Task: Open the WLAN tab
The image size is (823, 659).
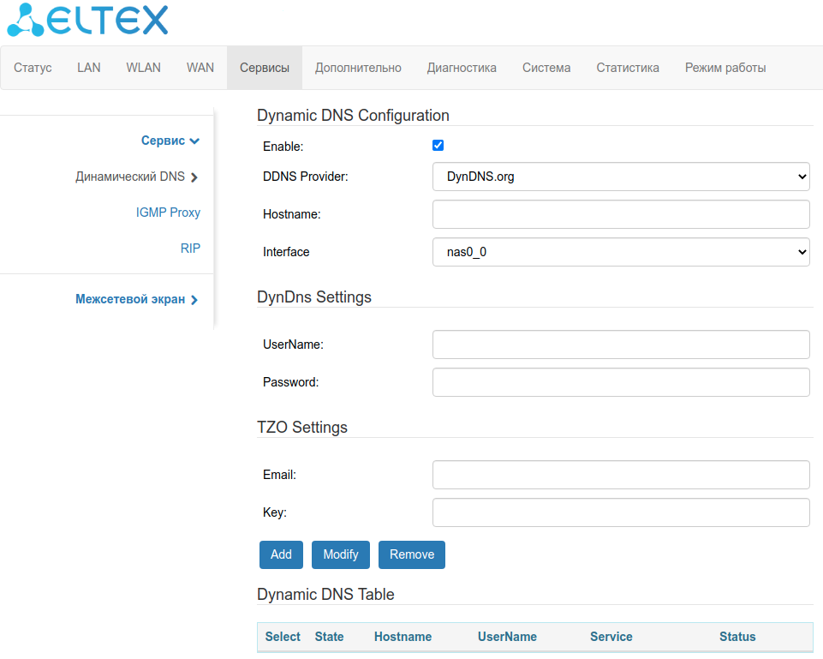Action: (143, 68)
